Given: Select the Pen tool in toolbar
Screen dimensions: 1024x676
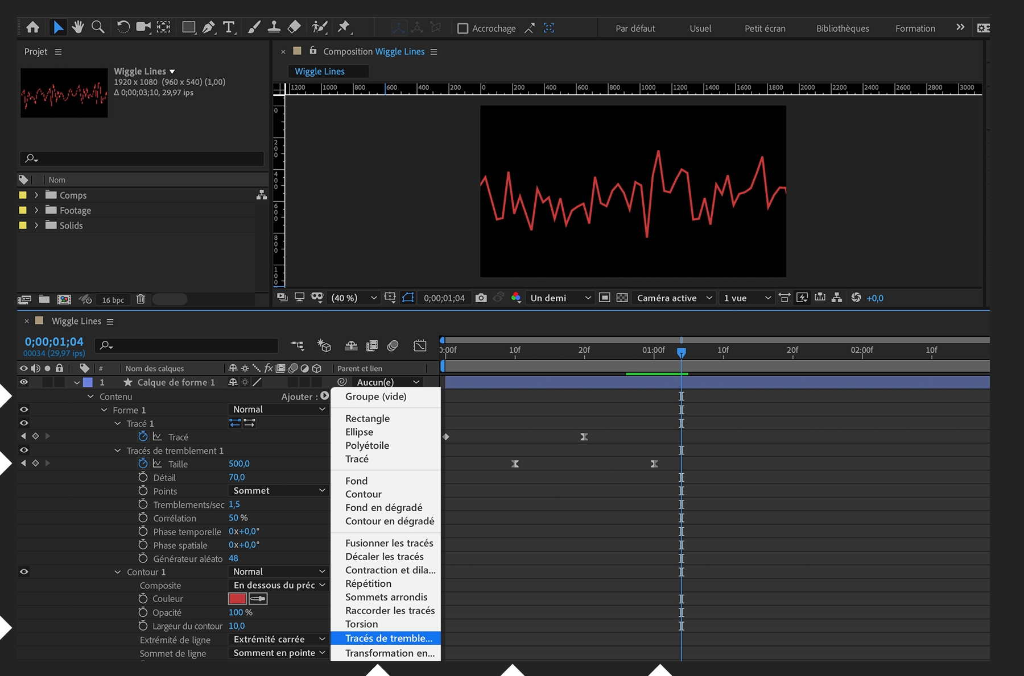Looking at the screenshot, I should coord(208,27).
